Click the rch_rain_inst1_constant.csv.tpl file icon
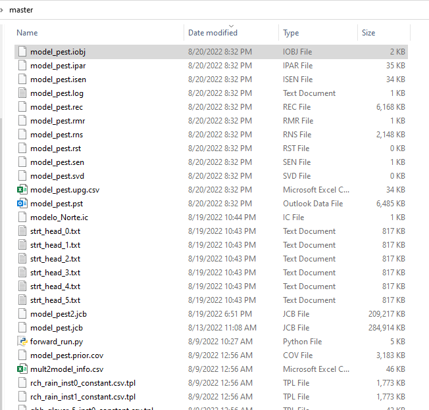Viewport: 429px width, 410px height. [22, 397]
